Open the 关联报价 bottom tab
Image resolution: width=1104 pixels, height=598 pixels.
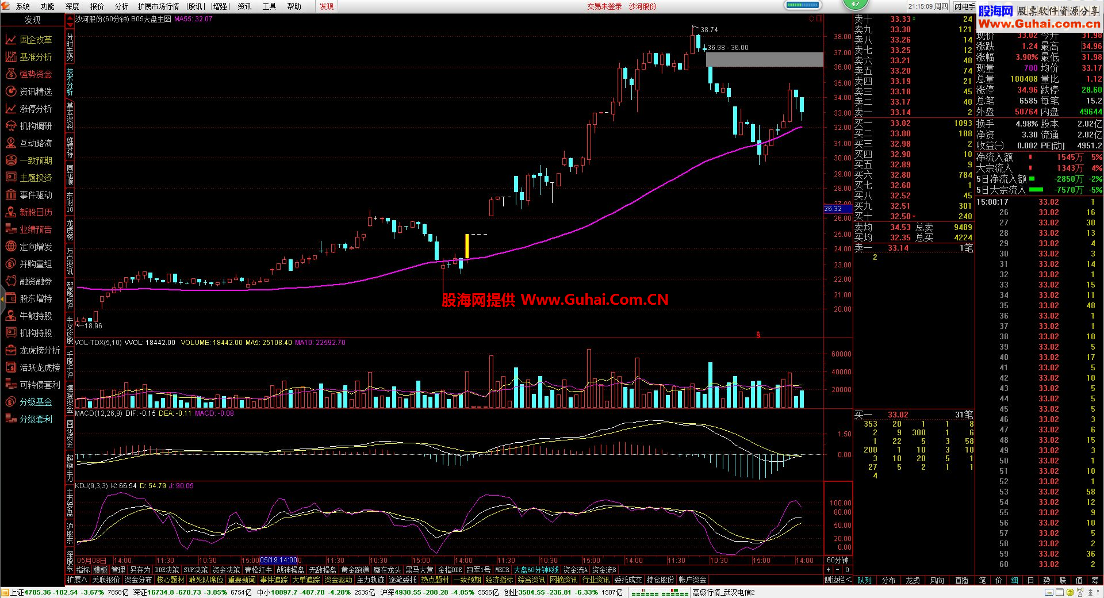[x=106, y=580]
